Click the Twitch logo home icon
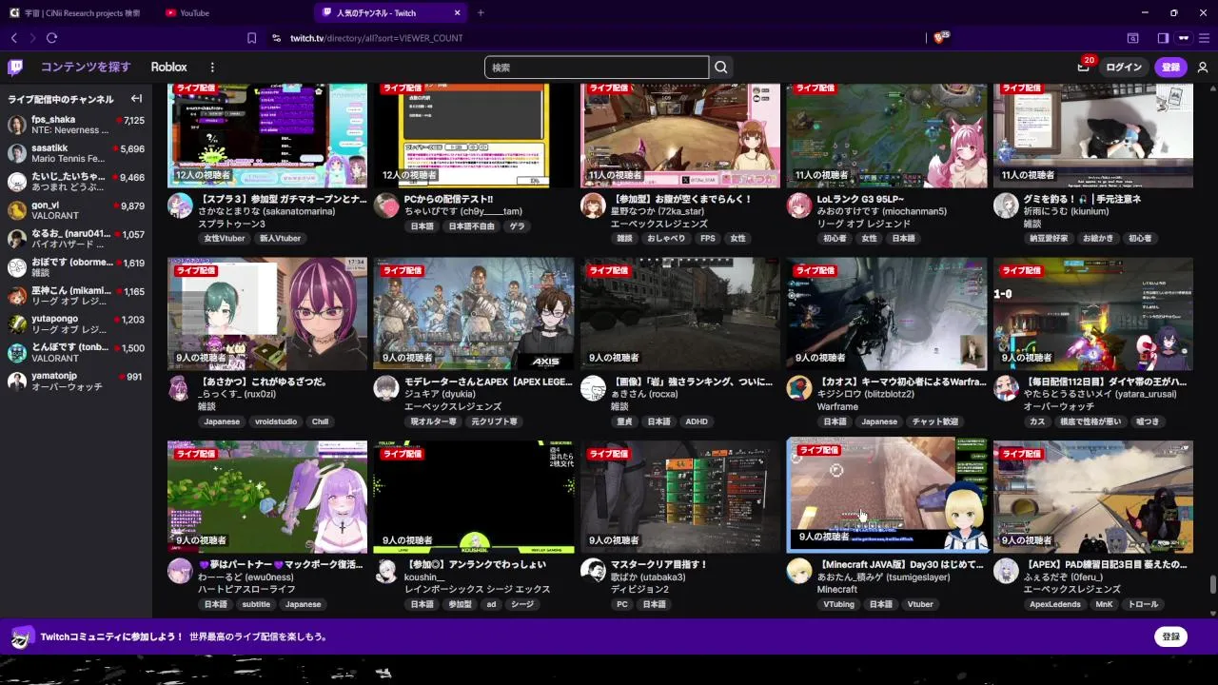Image resolution: width=1218 pixels, height=685 pixels. click(x=15, y=68)
